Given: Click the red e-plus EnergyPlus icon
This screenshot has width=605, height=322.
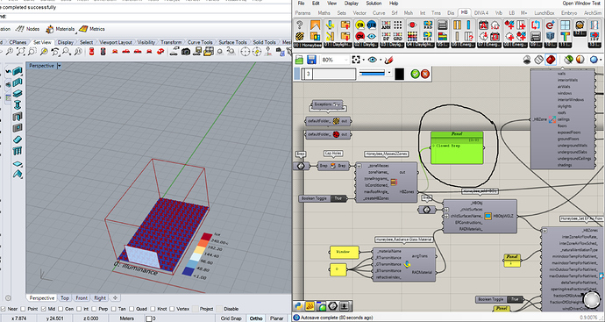Looking at the screenshot, I should click(x=551, y=25).
